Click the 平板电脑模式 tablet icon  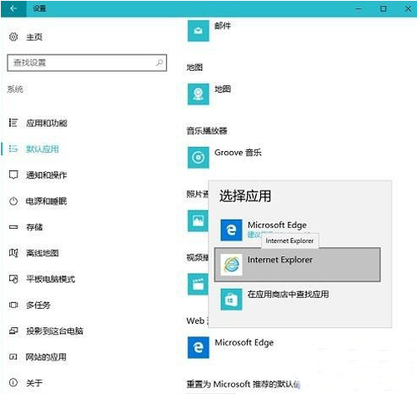coord(13,279)
